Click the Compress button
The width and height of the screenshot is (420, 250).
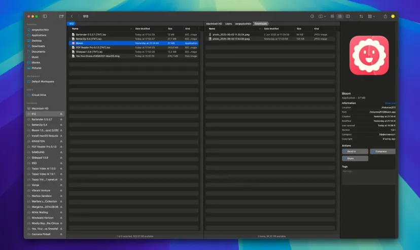(382, 152)
